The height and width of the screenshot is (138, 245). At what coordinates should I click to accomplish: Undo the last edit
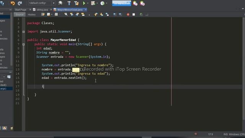(13, 3)
